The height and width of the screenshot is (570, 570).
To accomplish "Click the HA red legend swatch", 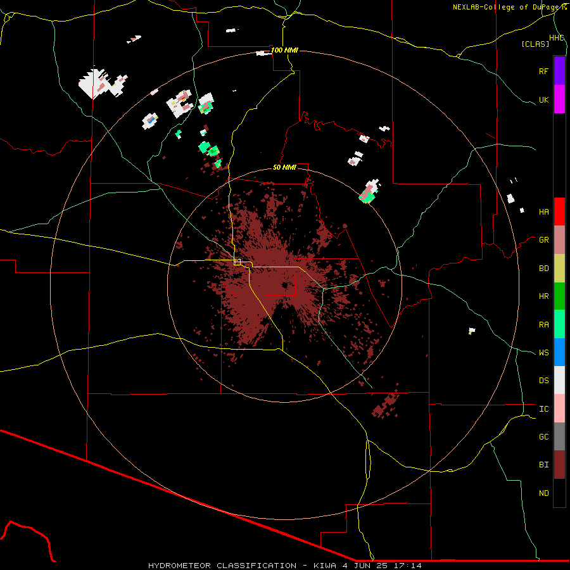I will tap(559, 212).
